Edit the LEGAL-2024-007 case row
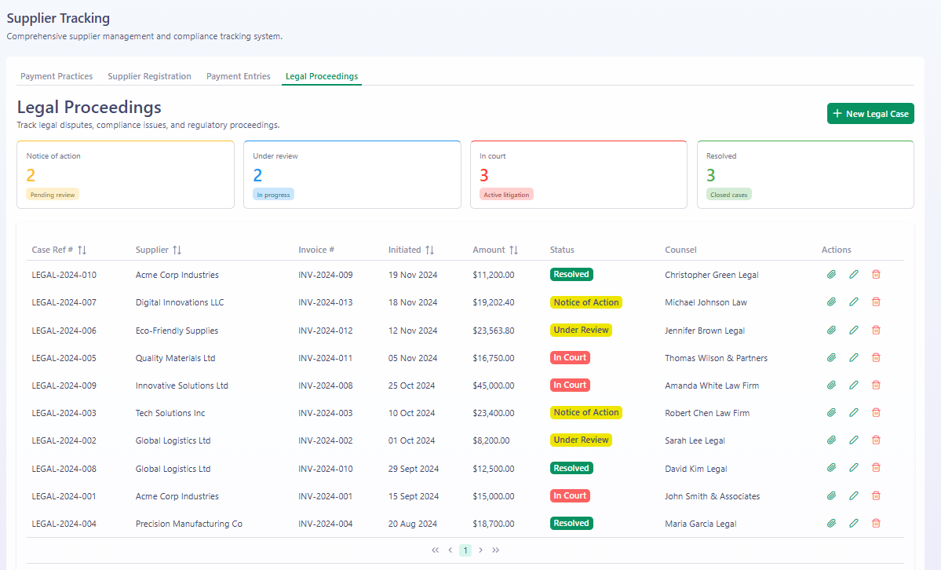Image resolution: width=941 pixels, height=570 pixels. (x=853, y=302)
